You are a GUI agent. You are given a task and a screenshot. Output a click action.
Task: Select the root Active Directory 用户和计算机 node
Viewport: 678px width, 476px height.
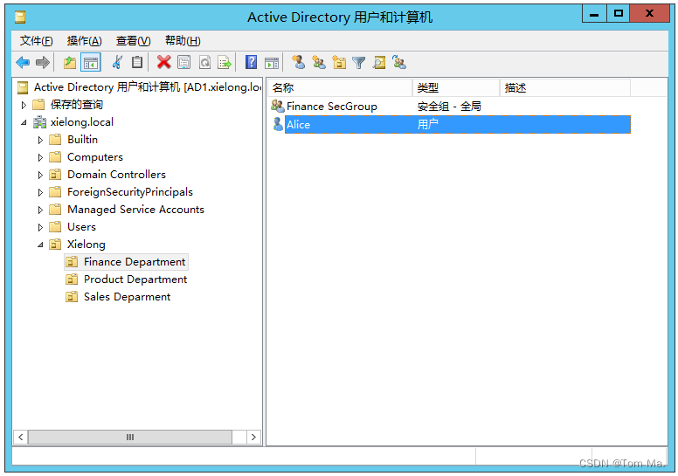(x=148, y=87)
